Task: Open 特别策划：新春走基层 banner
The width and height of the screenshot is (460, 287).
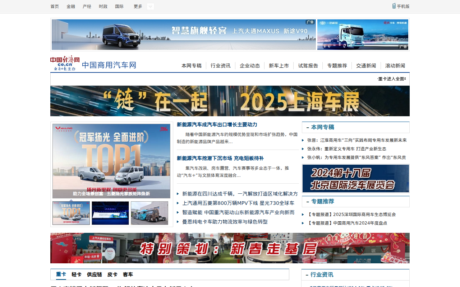Action: (x=230, y=248)
